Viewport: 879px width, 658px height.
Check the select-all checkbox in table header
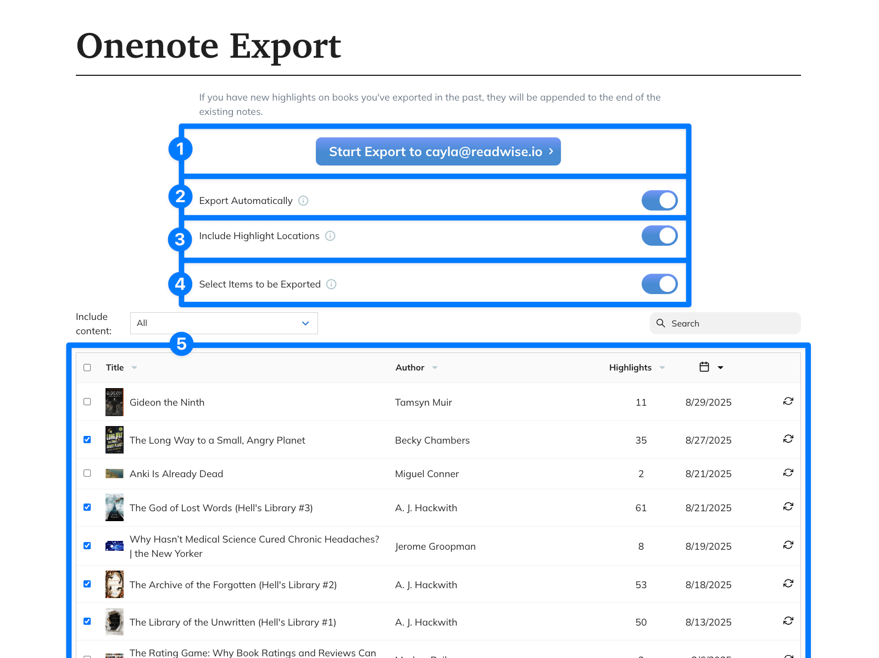[x=87, y=368]
